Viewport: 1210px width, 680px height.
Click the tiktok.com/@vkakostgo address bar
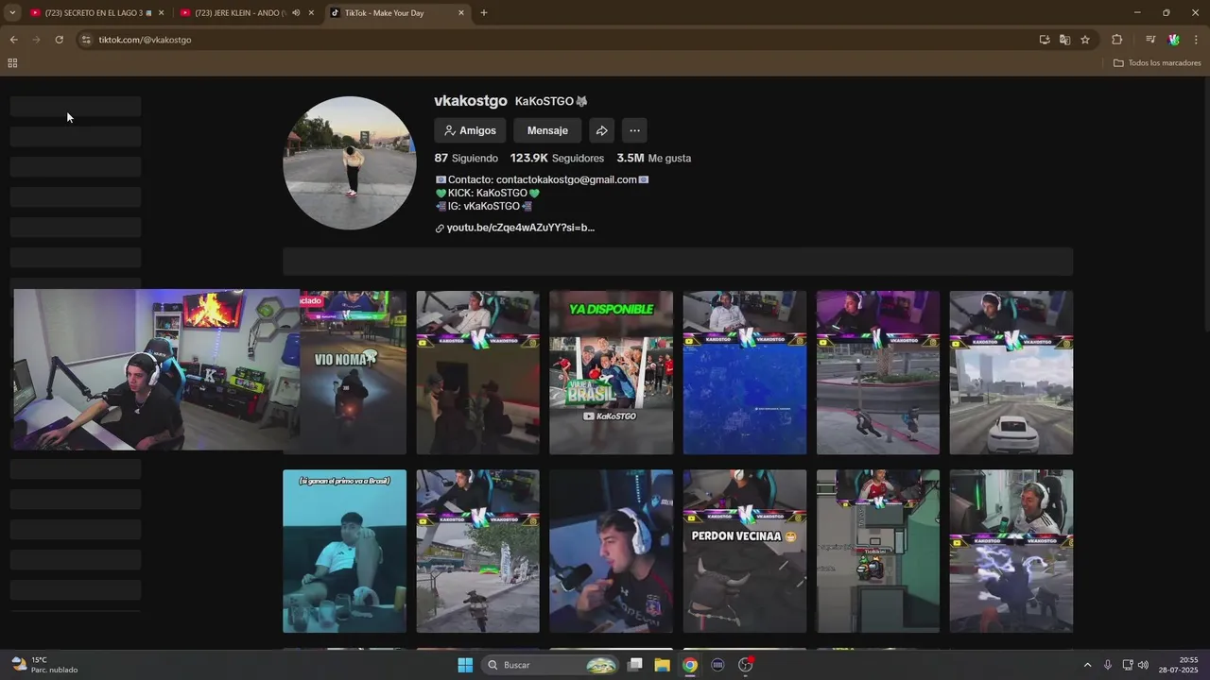[145, 40]
